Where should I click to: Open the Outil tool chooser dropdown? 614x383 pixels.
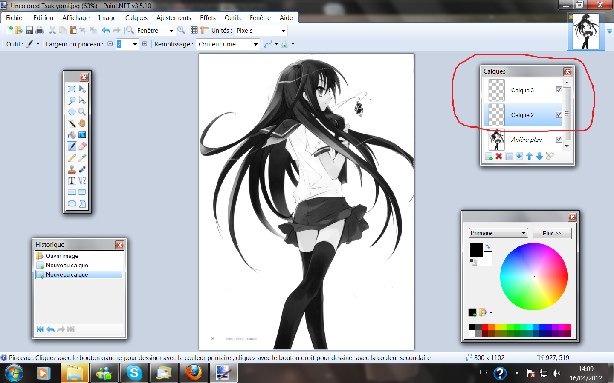32,44
